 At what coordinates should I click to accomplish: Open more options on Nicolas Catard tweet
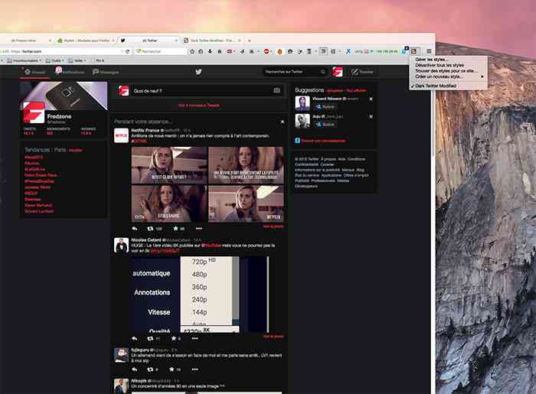coord(194,338)
